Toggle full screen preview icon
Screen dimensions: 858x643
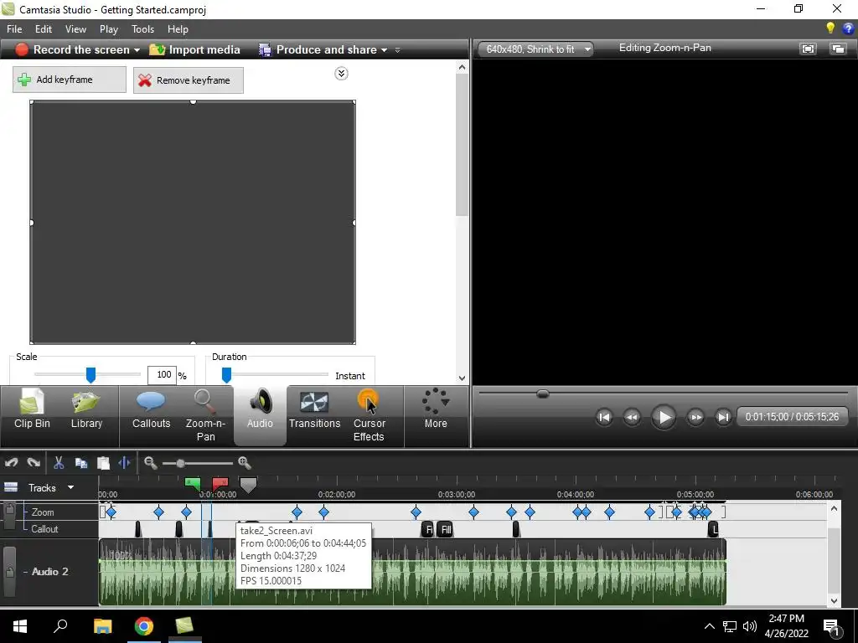808,49
